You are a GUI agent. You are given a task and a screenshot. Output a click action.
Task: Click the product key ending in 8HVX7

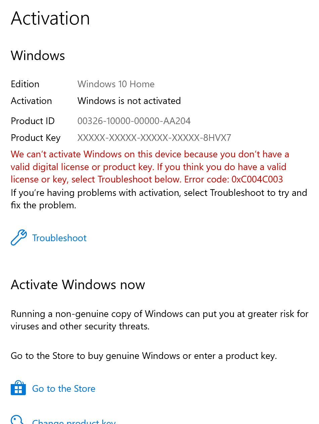154,138
